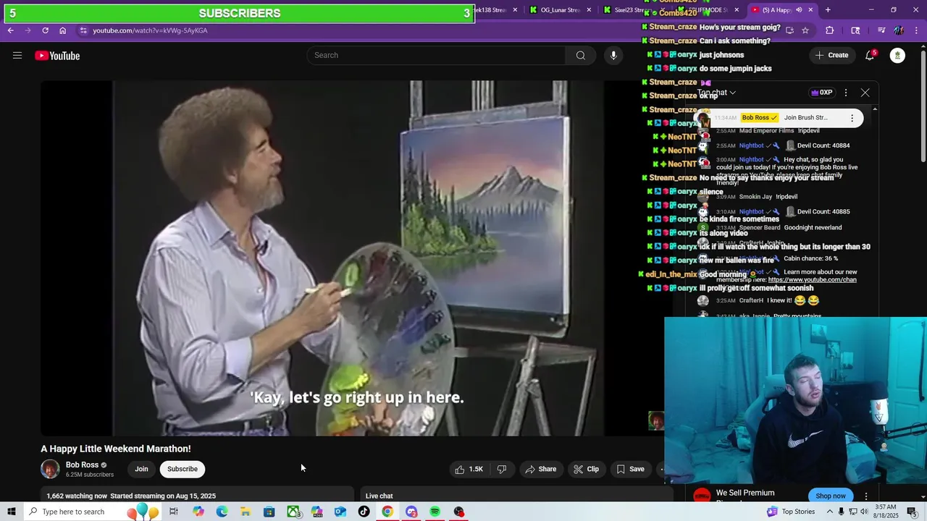Open the youtube.com/chan membership link in chat

click(x=812, y=280)
